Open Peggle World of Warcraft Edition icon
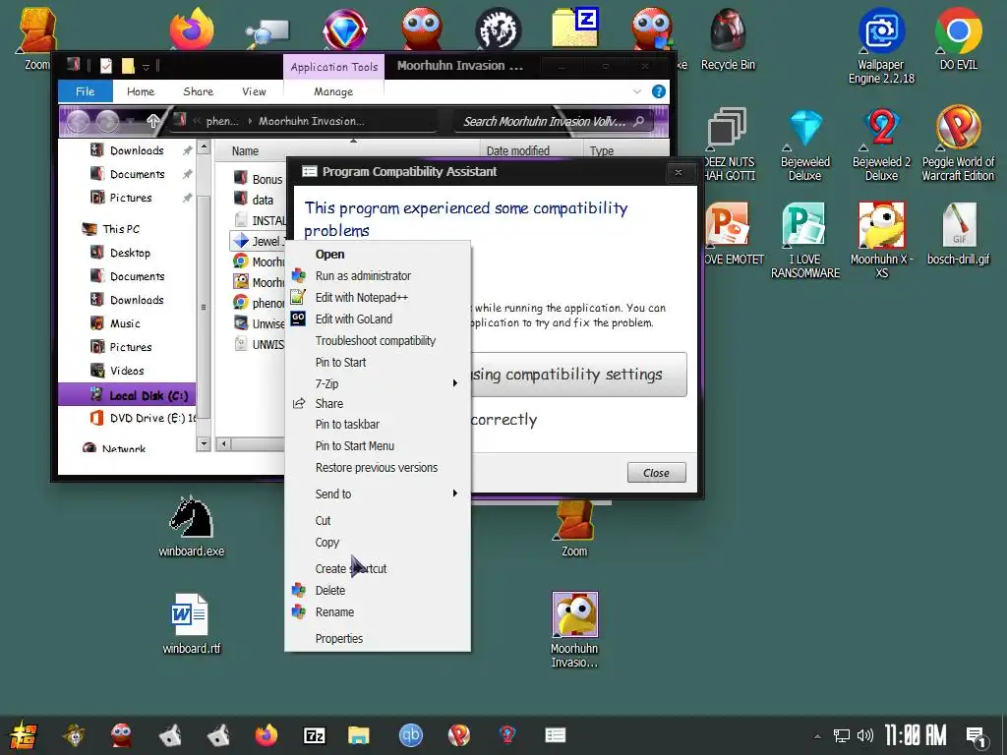Viewport: 1007px width, 755px height. pos(958,145)
